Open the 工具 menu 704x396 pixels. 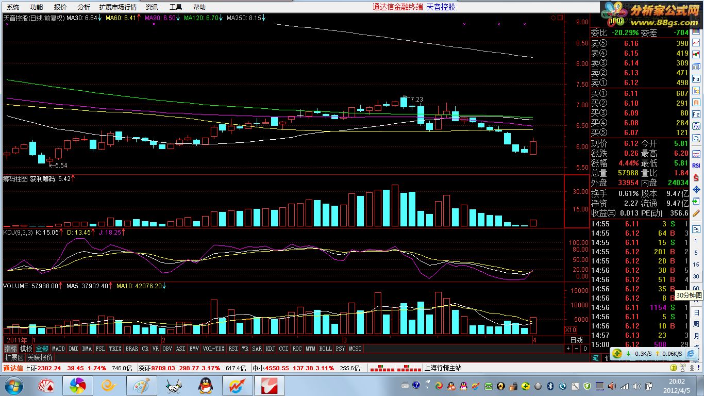coord(176,7)
